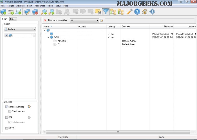Click the start scan magnifier icon
The width and height of the screenshot is (197, 140).
[x=44, y=12]
